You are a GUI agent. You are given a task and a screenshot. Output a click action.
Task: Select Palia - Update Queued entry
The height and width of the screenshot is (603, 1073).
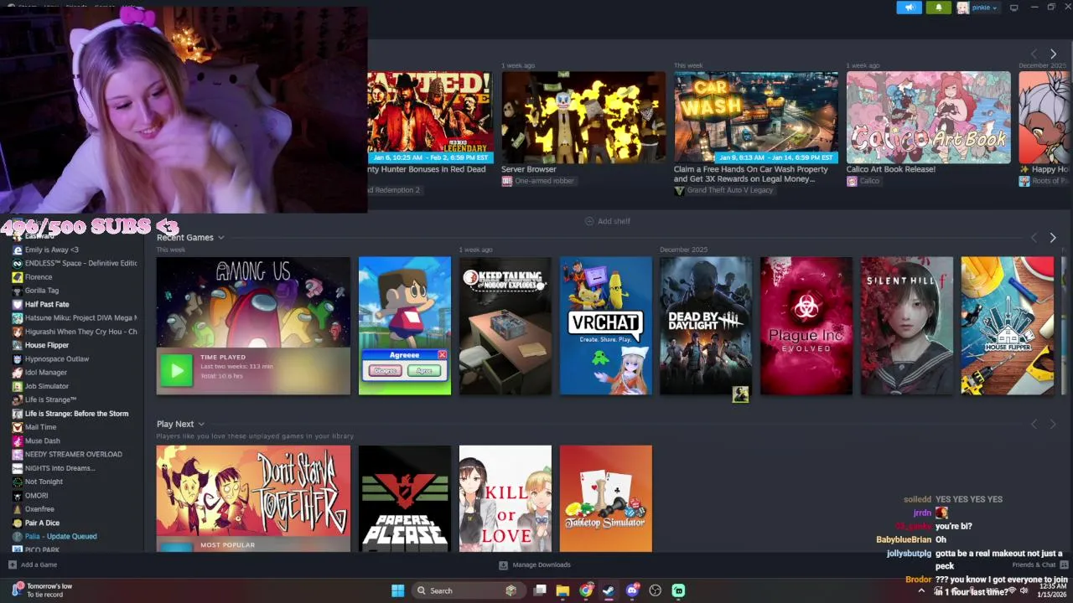(60, 537)
